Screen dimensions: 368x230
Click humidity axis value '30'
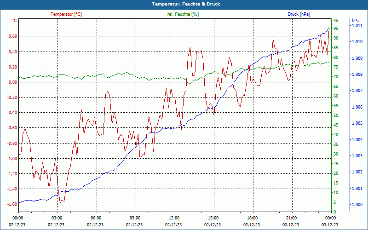click(x=336, y=154)
